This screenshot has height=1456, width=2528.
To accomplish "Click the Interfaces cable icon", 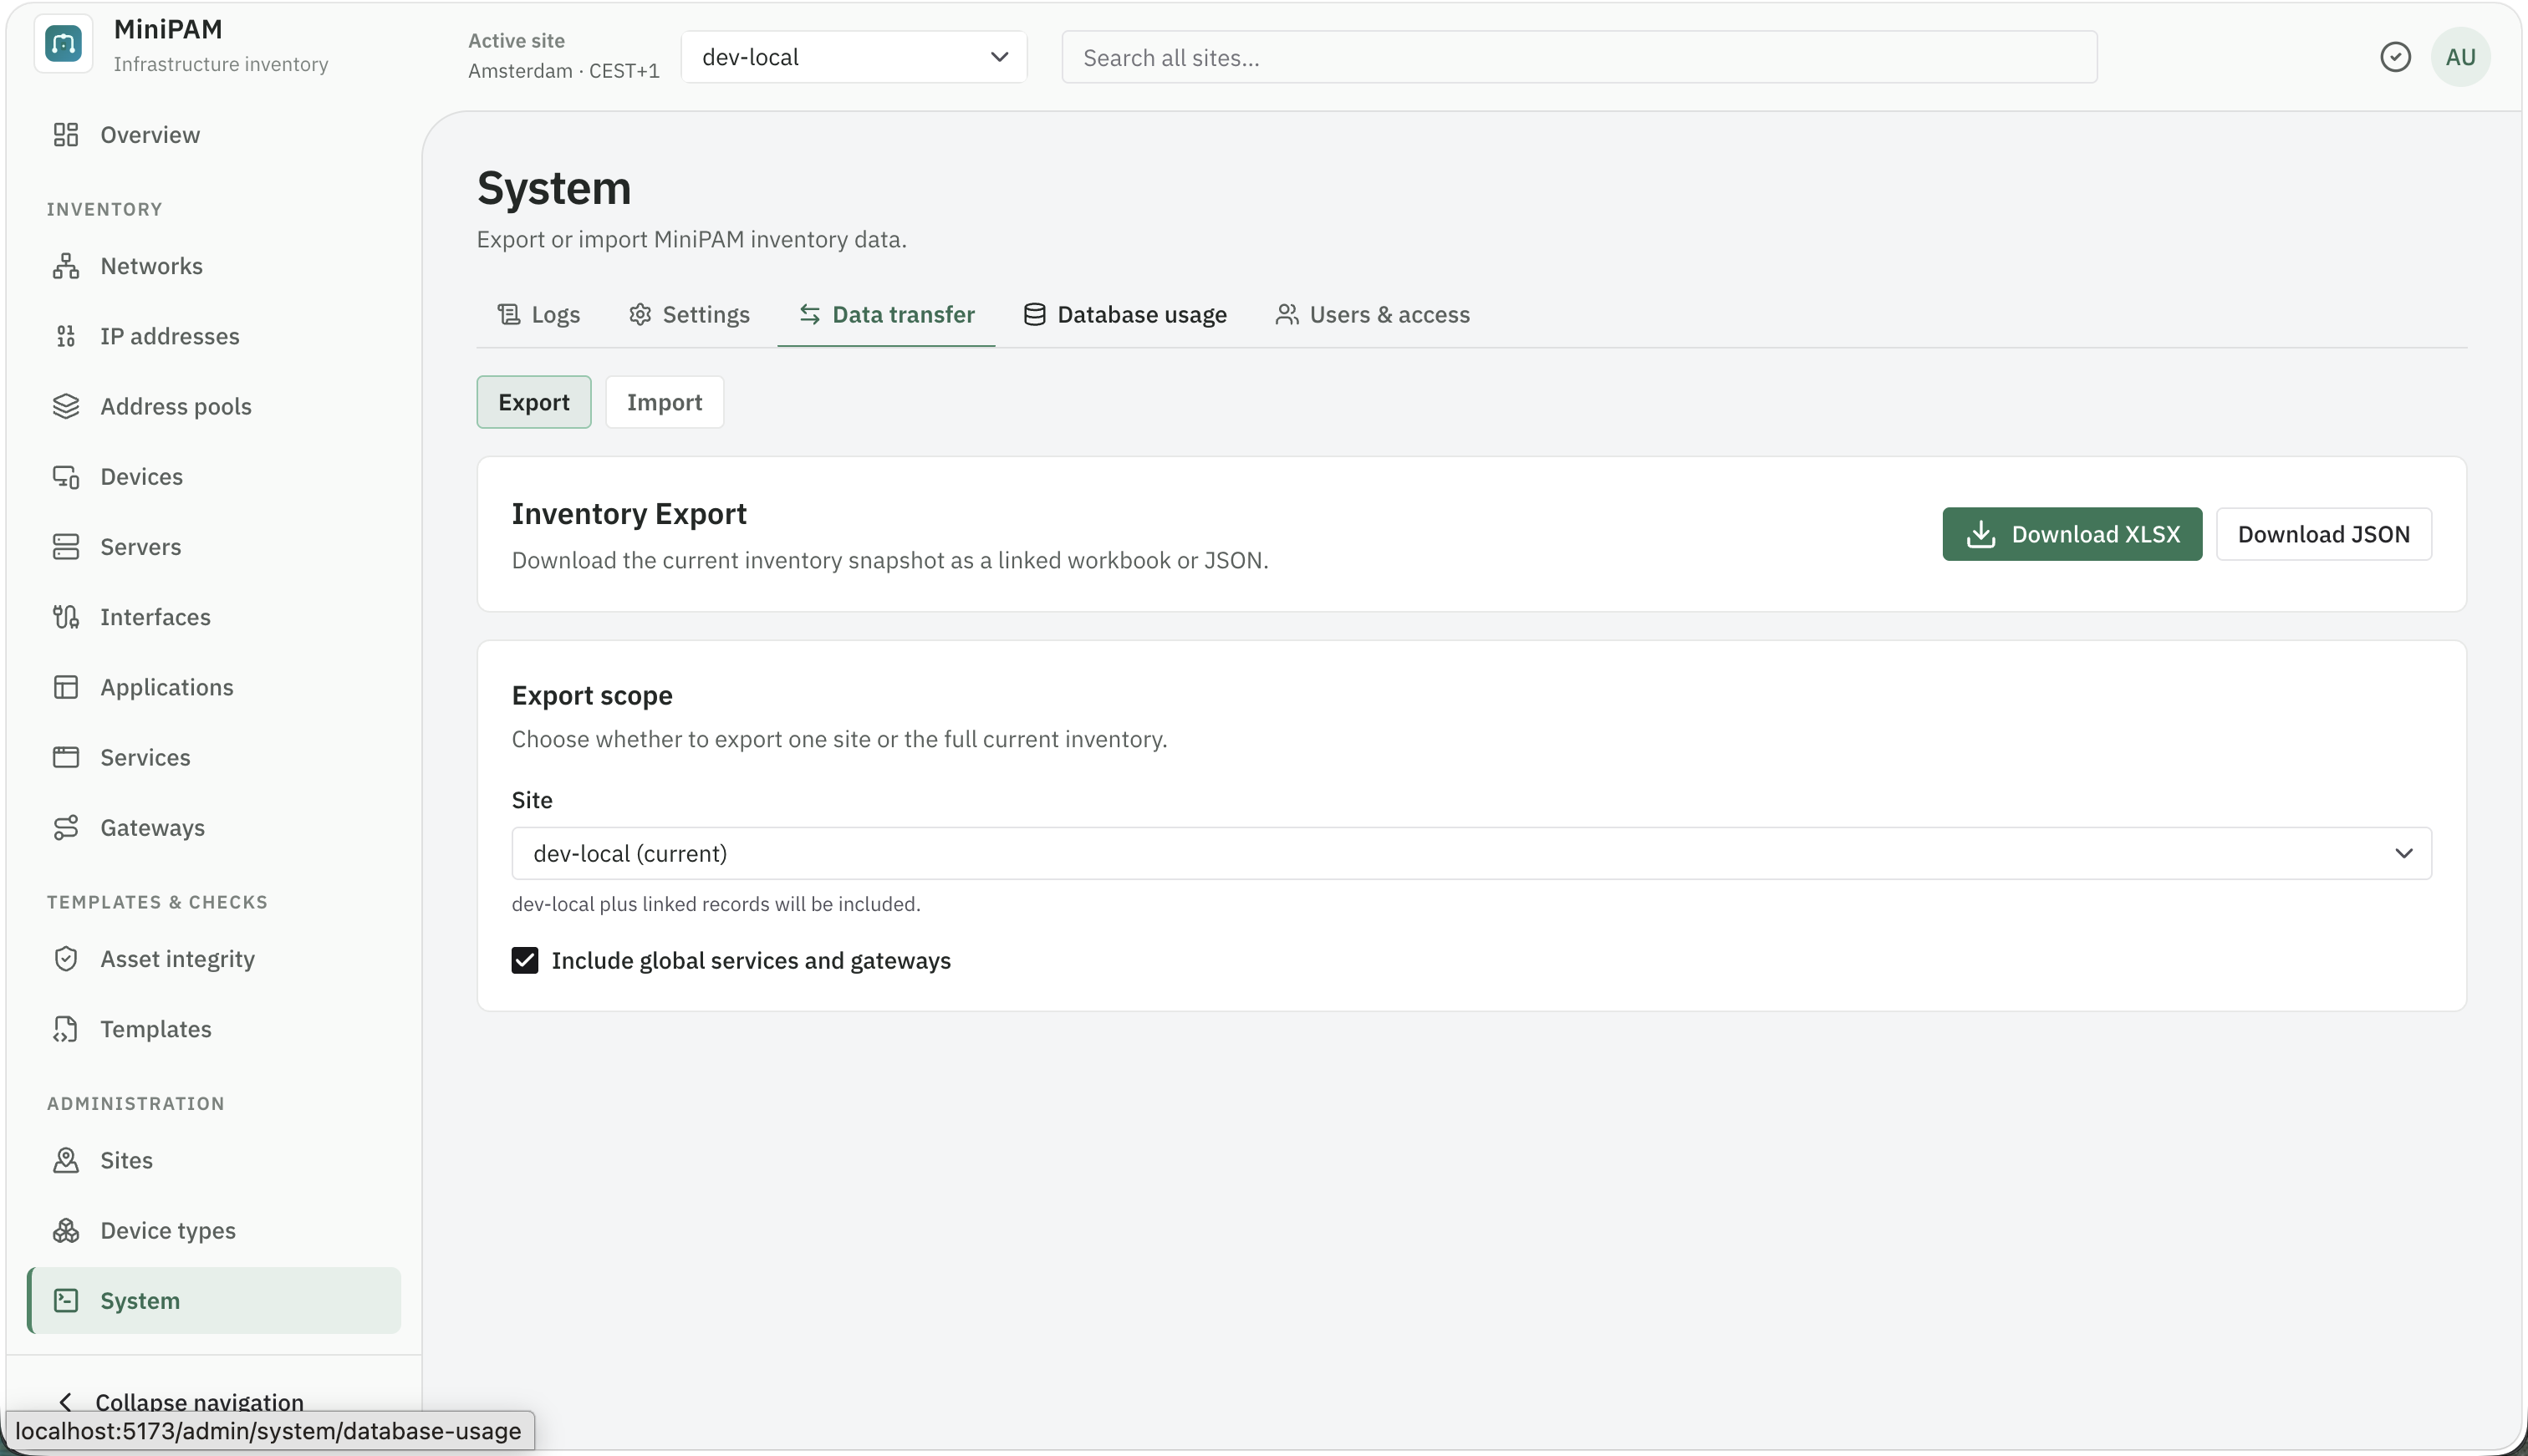I will 66,617.
